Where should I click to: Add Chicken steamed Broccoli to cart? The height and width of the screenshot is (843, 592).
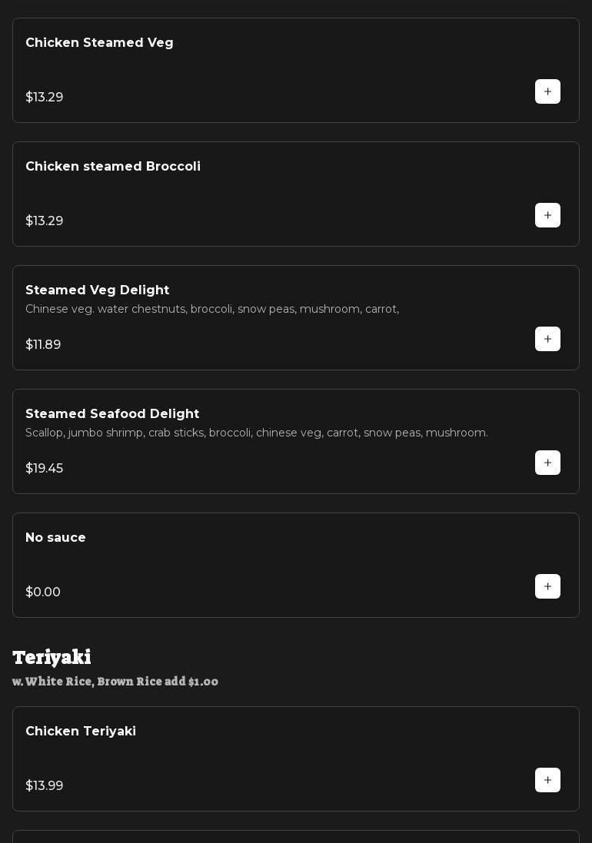point(547,215)
